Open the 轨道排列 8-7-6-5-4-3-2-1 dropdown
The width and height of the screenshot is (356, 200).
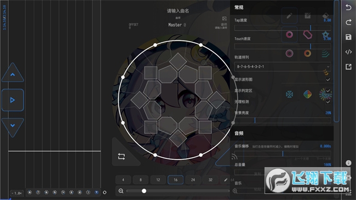283,67
